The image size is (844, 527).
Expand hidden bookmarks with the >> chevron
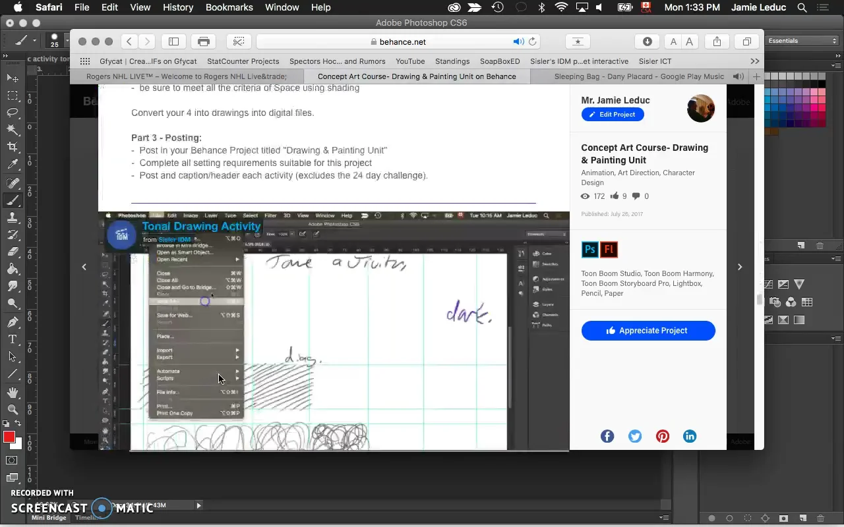tap(755, 61)
